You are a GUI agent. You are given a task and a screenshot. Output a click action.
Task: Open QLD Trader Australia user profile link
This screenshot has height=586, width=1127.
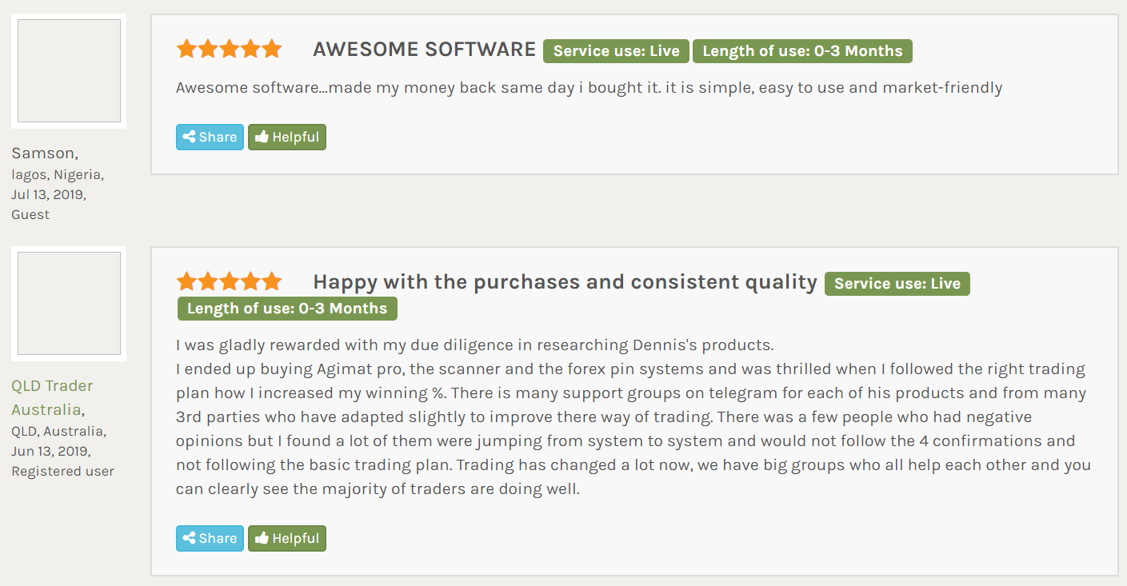point(52,397)
